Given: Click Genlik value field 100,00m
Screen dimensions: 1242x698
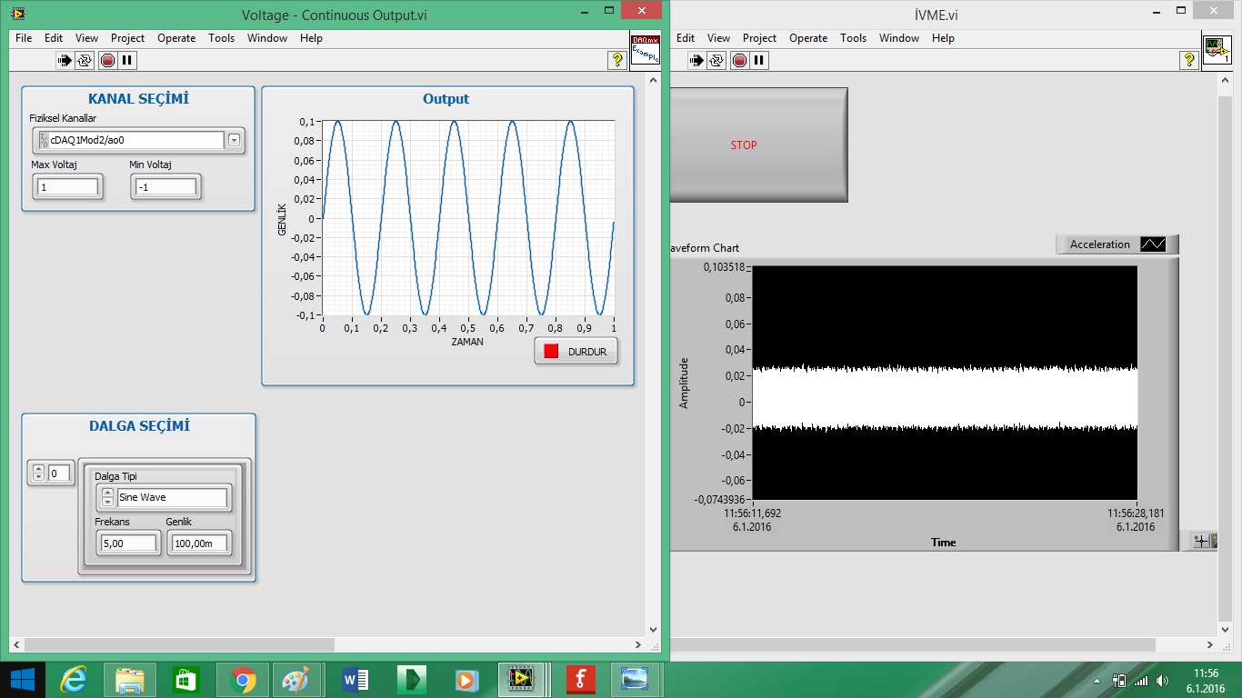Looking at the screenshot, I should (199, 543).
